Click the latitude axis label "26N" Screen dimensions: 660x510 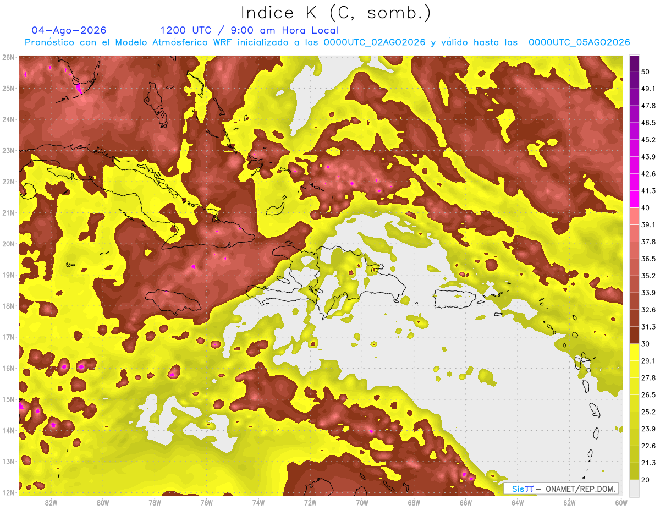click(x=8, y=57)
